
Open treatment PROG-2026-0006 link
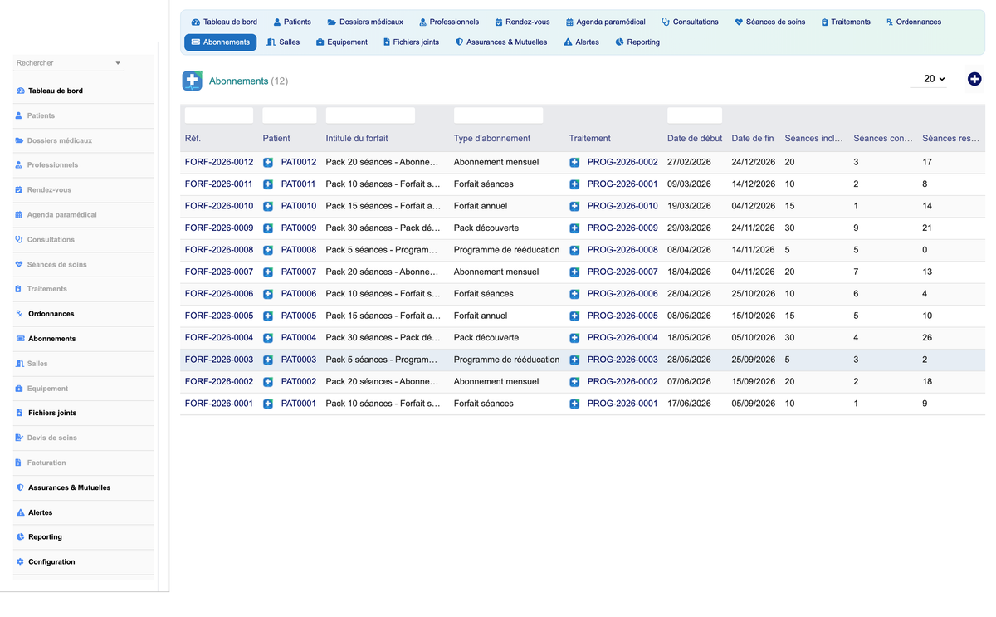[622, 294]
